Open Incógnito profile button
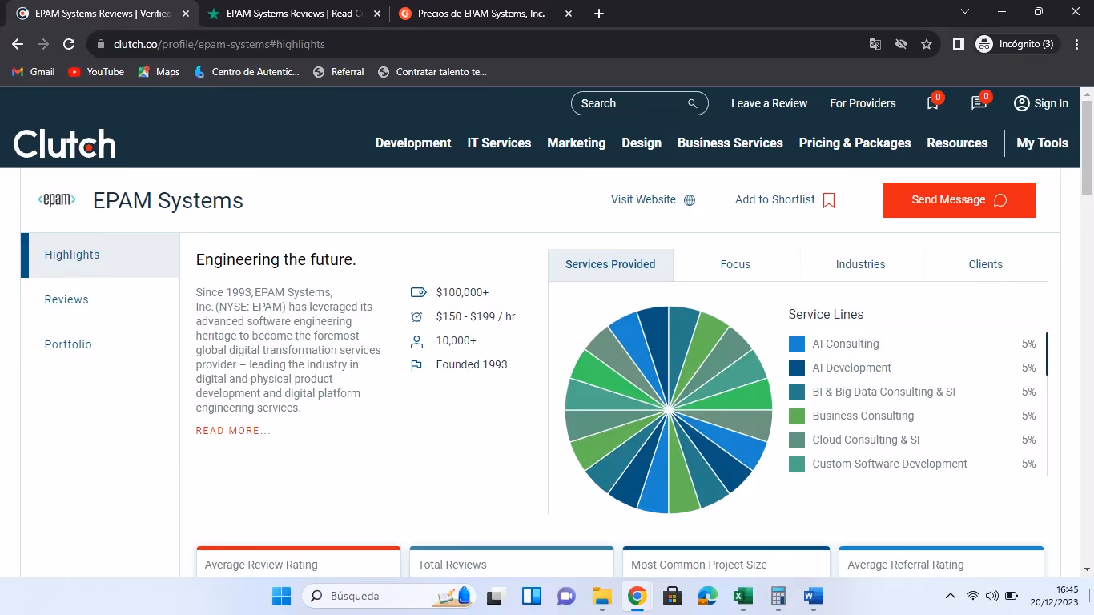Screen dimensions: 1094x615 coord(1017,44)
